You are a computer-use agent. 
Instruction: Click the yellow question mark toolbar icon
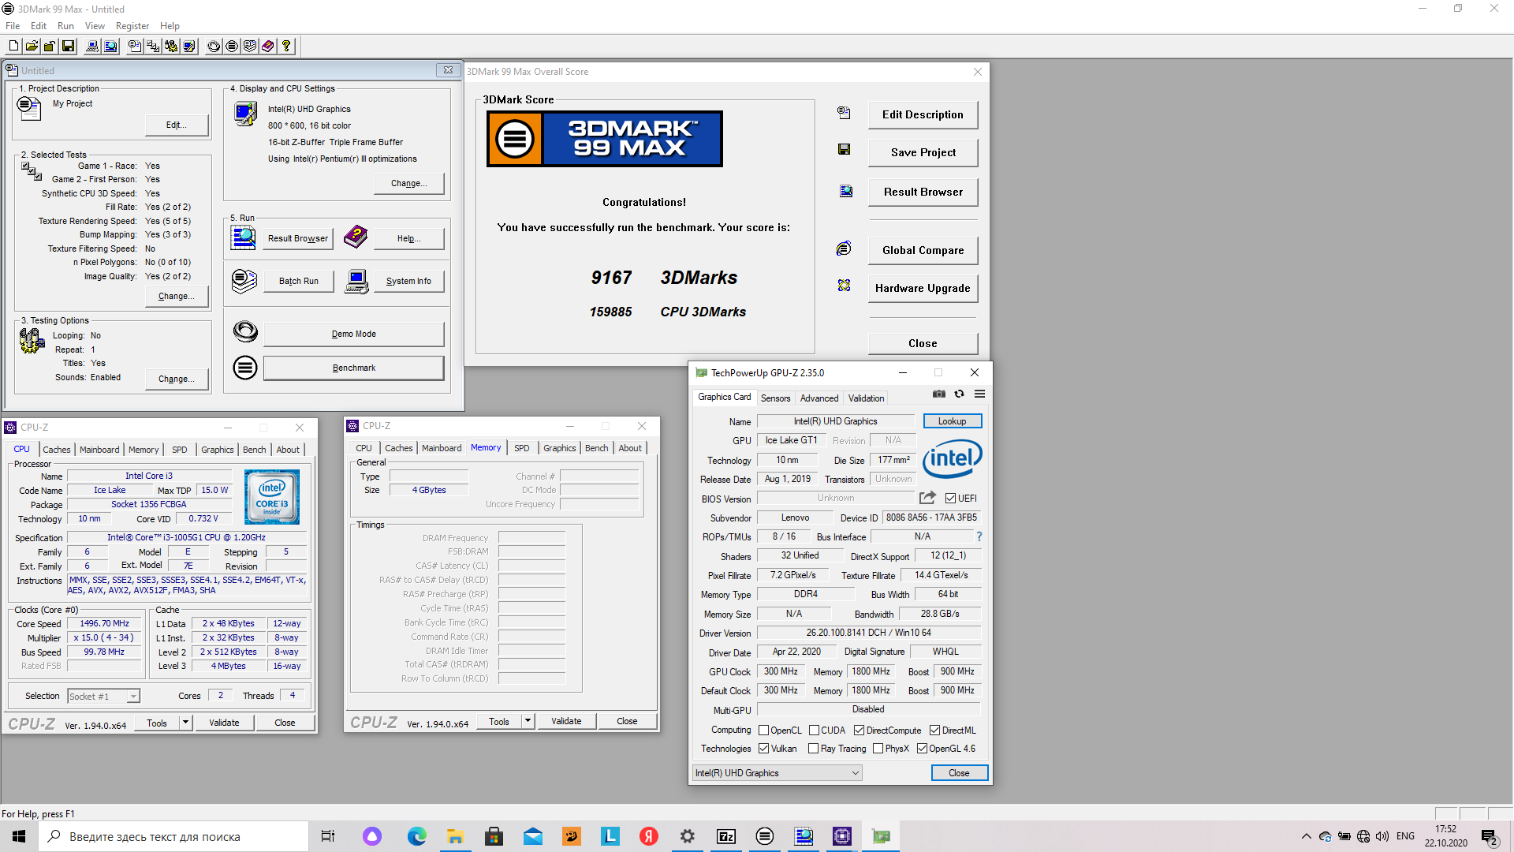point(286,47)
